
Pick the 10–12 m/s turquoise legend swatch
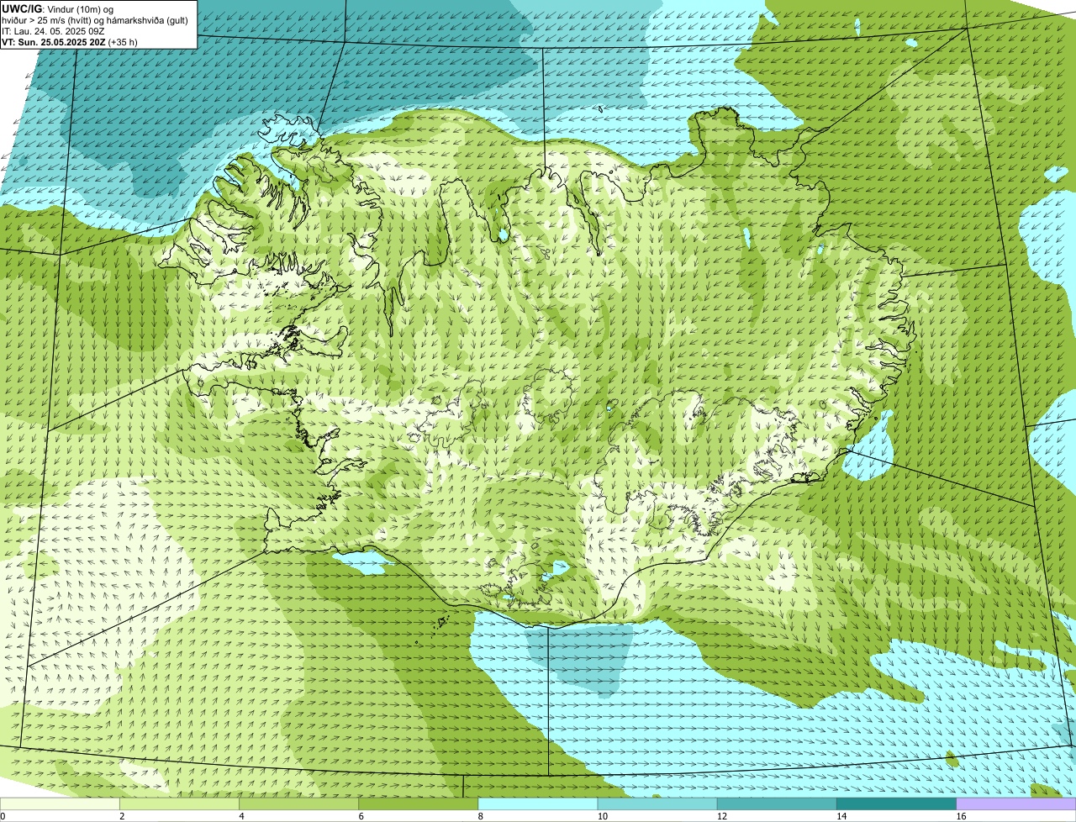(x=657, y=804)
